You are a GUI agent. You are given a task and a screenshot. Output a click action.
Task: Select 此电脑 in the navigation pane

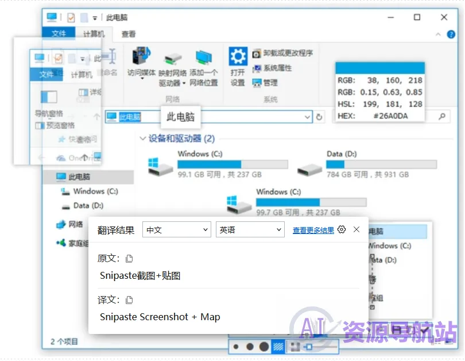[89, 177]
